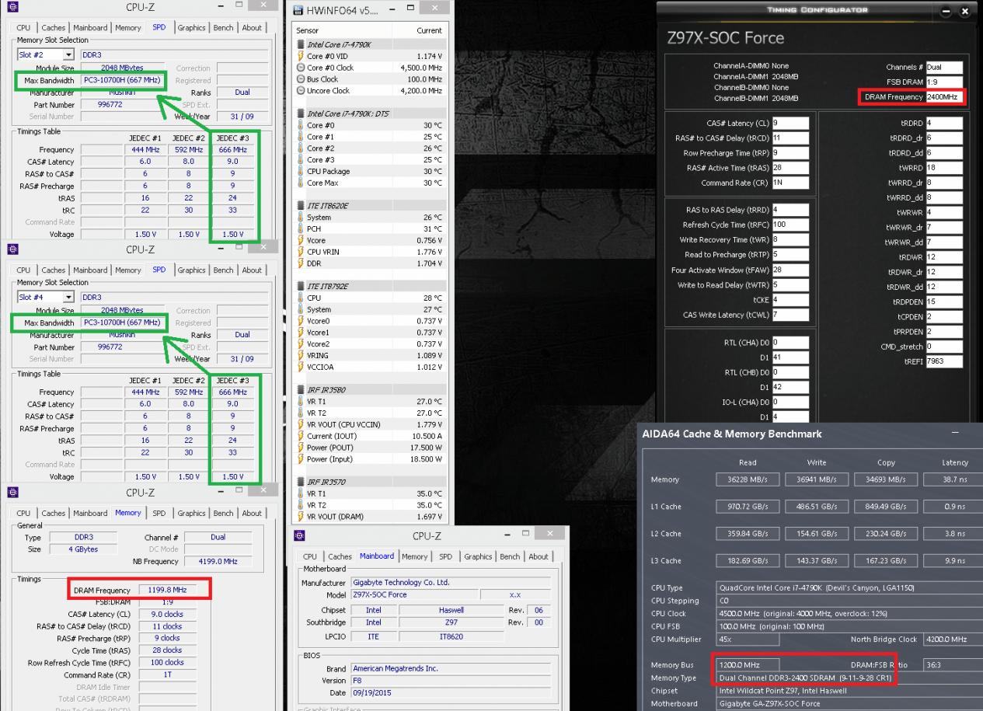This screenshot has height=711, width=983.
Task: Click the chip icon beside ITE IT8620E header
Action: click(301, 206)
